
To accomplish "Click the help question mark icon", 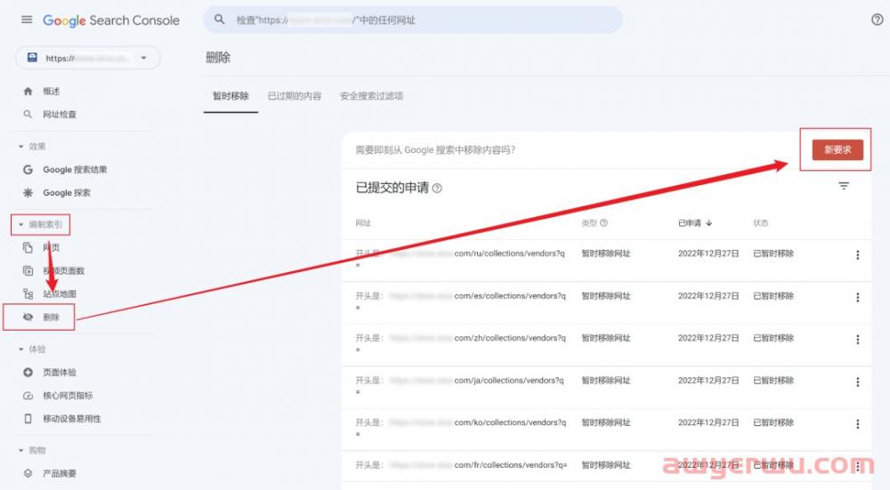I will coord(877,20).
